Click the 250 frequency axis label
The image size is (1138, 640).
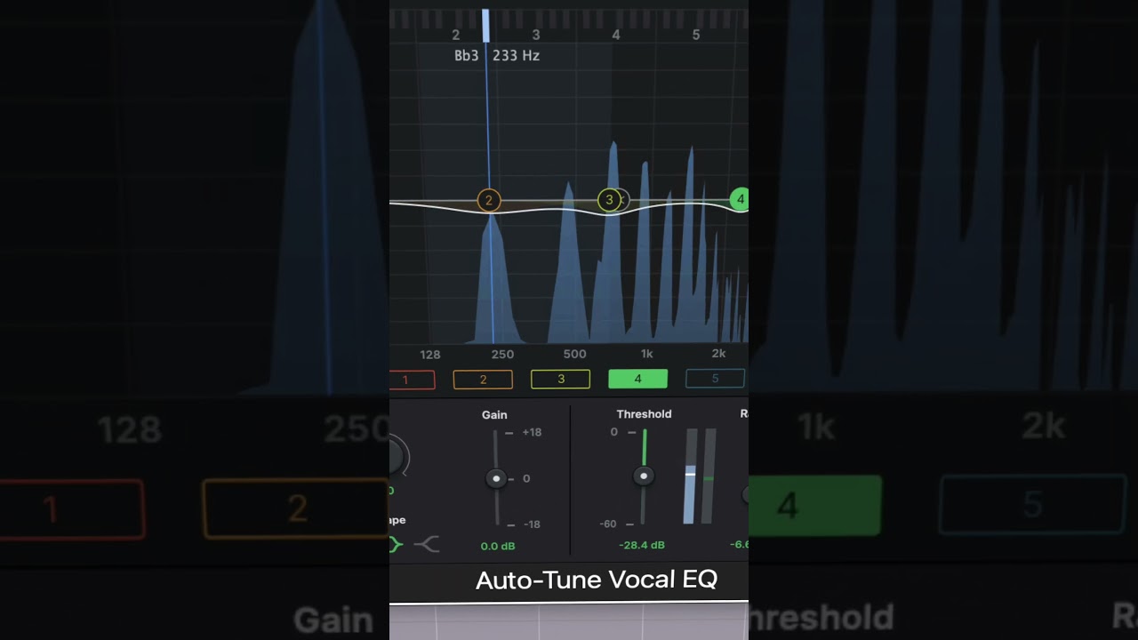tap(502, 354)
